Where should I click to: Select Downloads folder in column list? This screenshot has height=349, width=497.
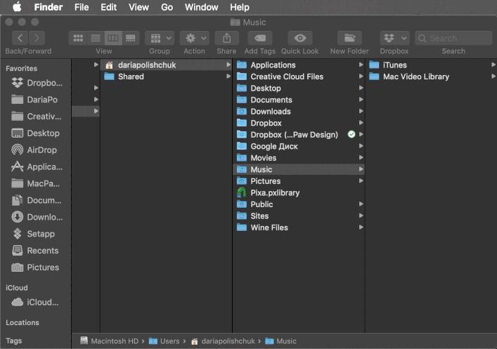coord(299,112)
